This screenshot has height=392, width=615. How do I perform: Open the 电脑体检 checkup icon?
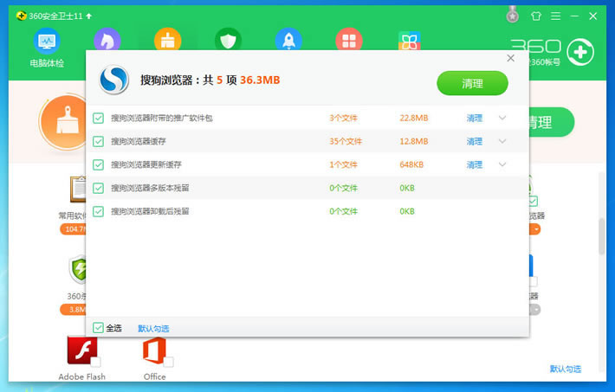tap(47, 42)
